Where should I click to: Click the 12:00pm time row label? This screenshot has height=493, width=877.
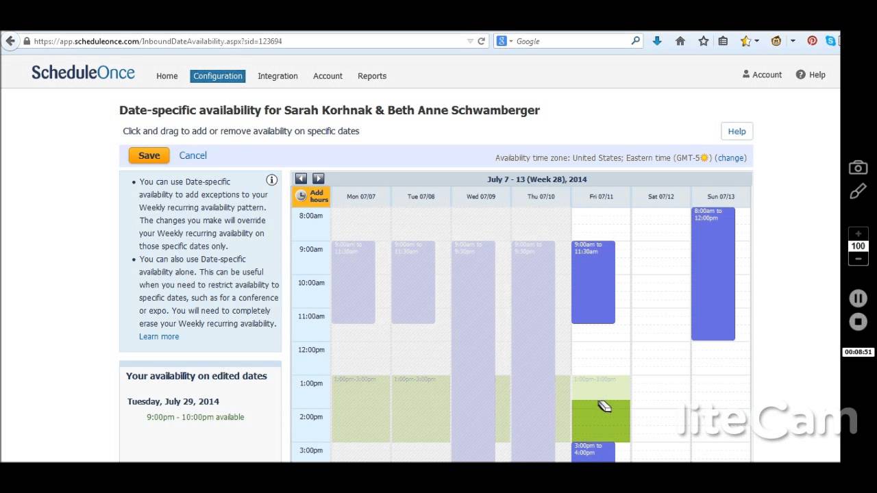pos(311,350)
